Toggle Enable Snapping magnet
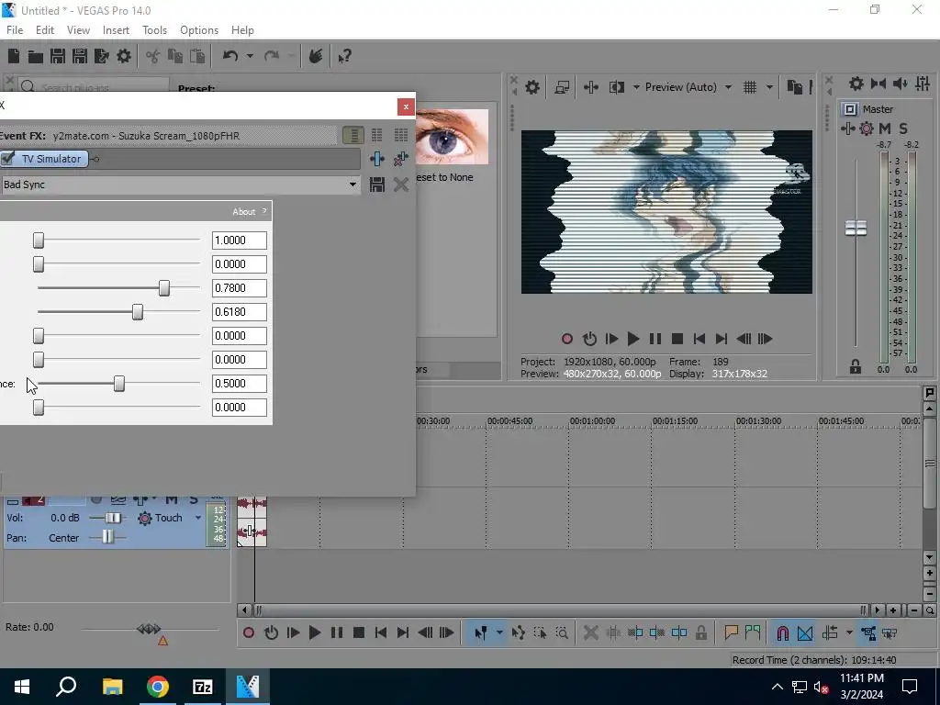Image resolution: width=940 pixels, height=705 pixels. [782, 632]
